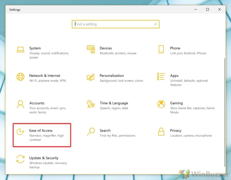231x180 pixels.
Task: Open Ease of Access settings label
Action: click(x=41, y=131)
